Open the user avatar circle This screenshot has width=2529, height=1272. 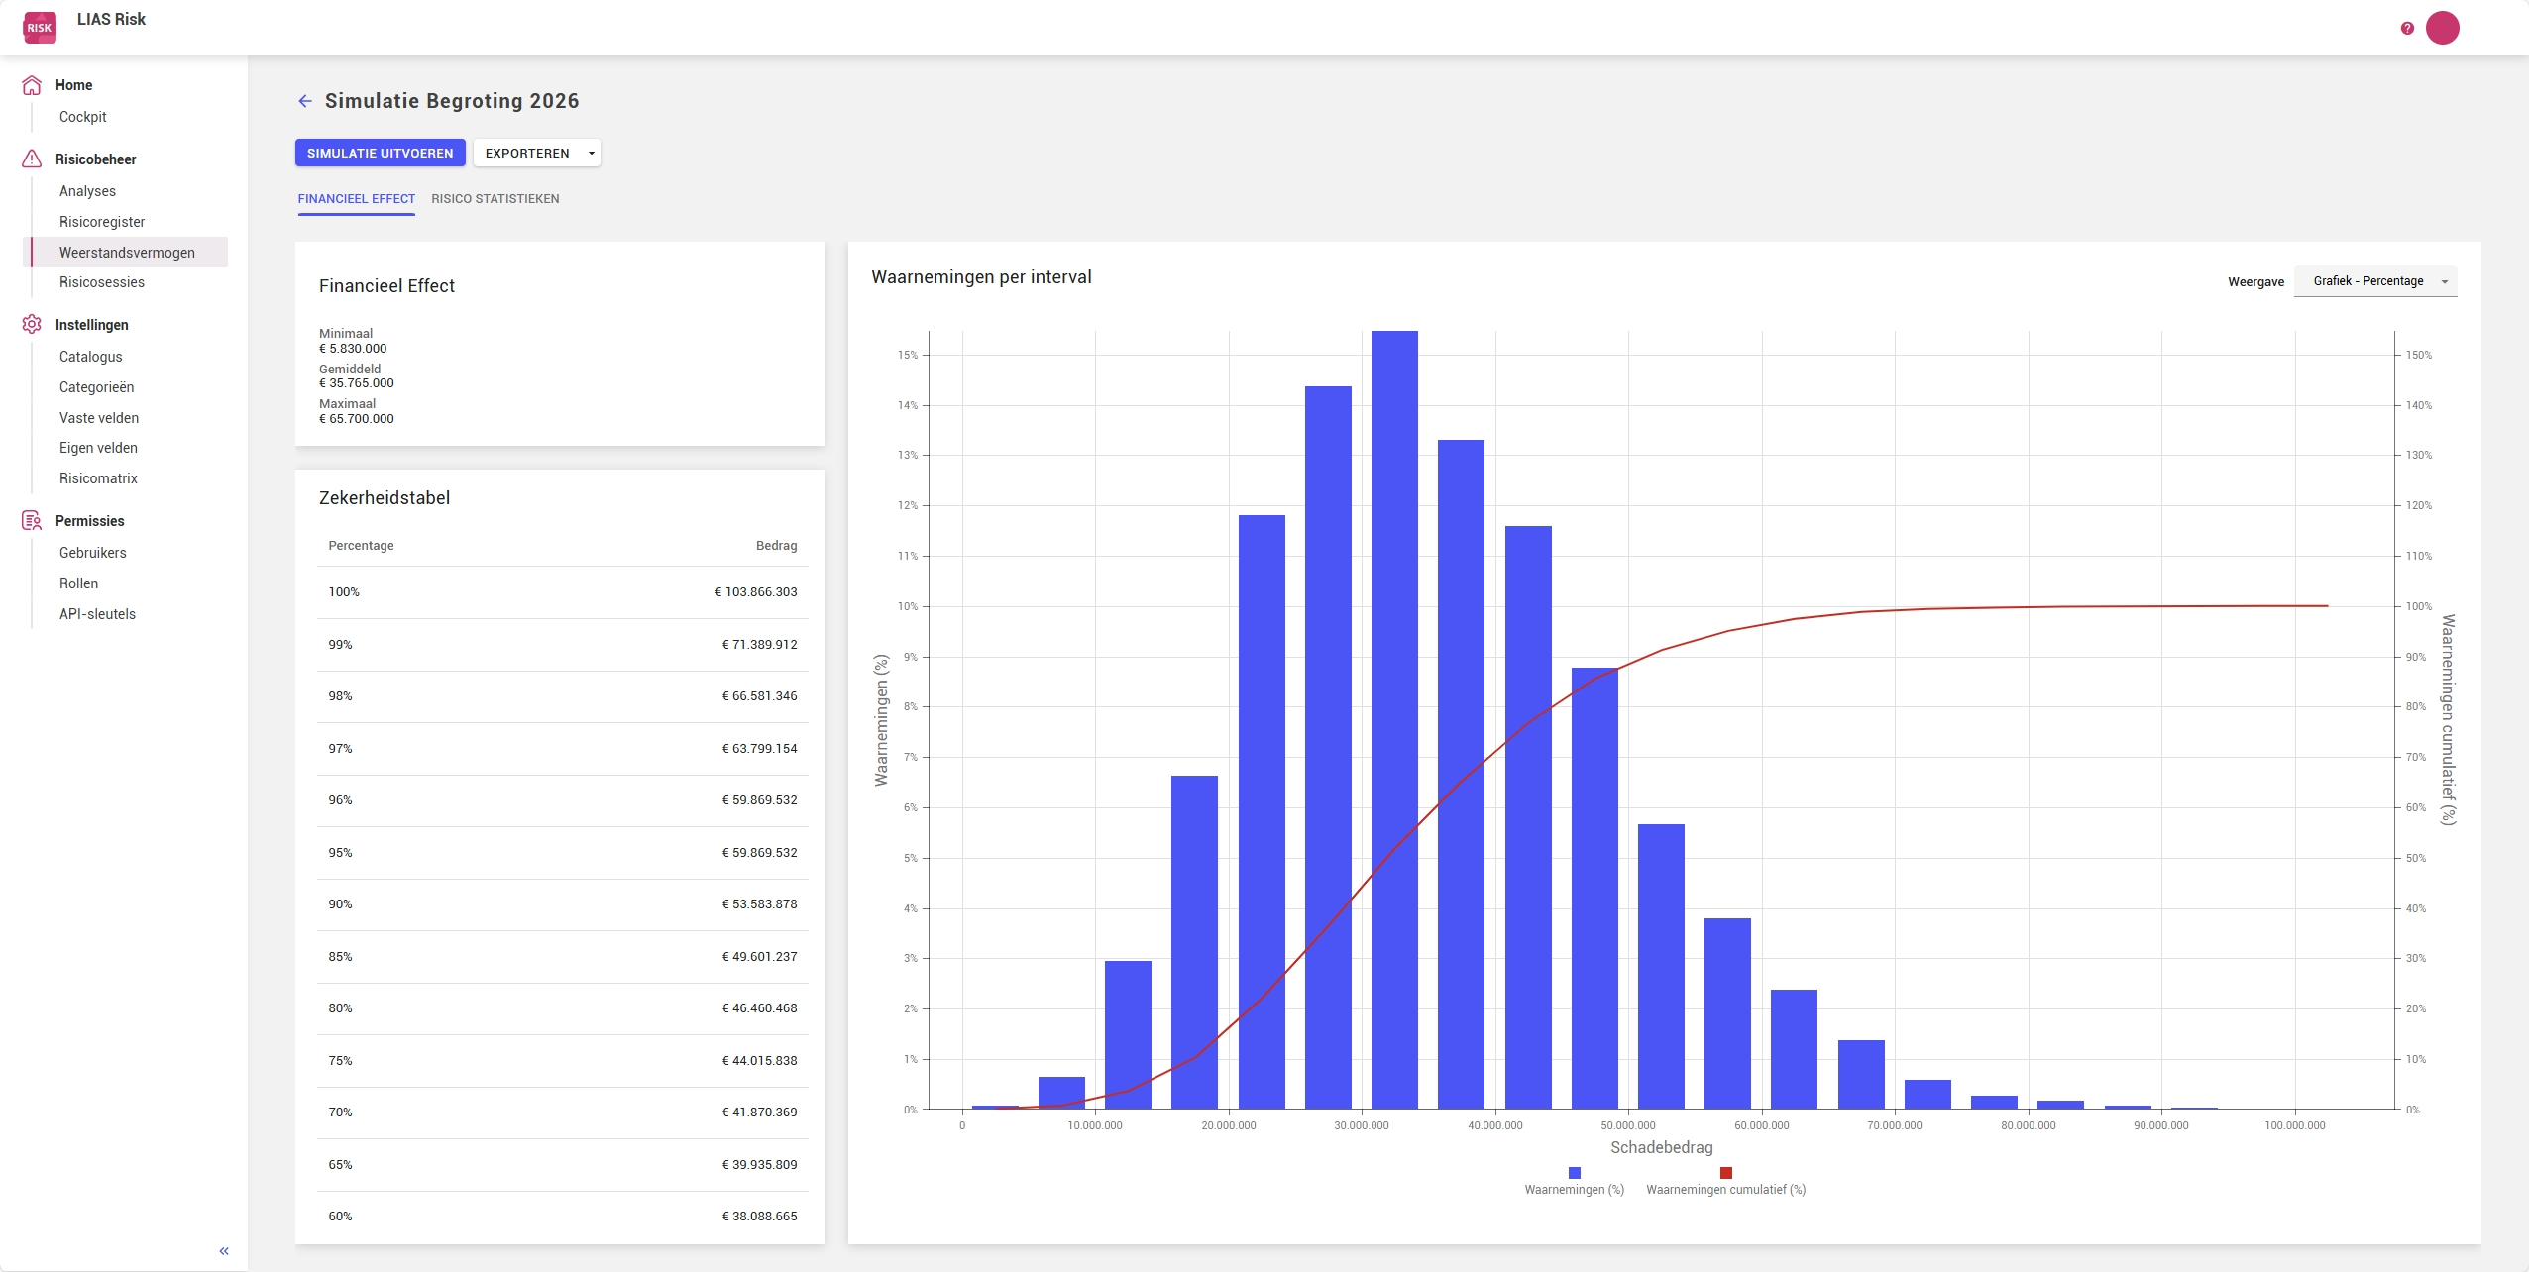click(2442, 28)
